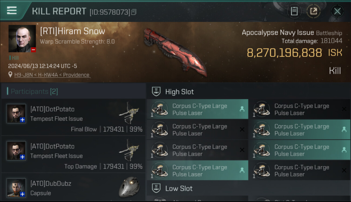The width and height of the screenshot is (351, 202).
Task: Click the High Slot section header
Action: (179, 92)
